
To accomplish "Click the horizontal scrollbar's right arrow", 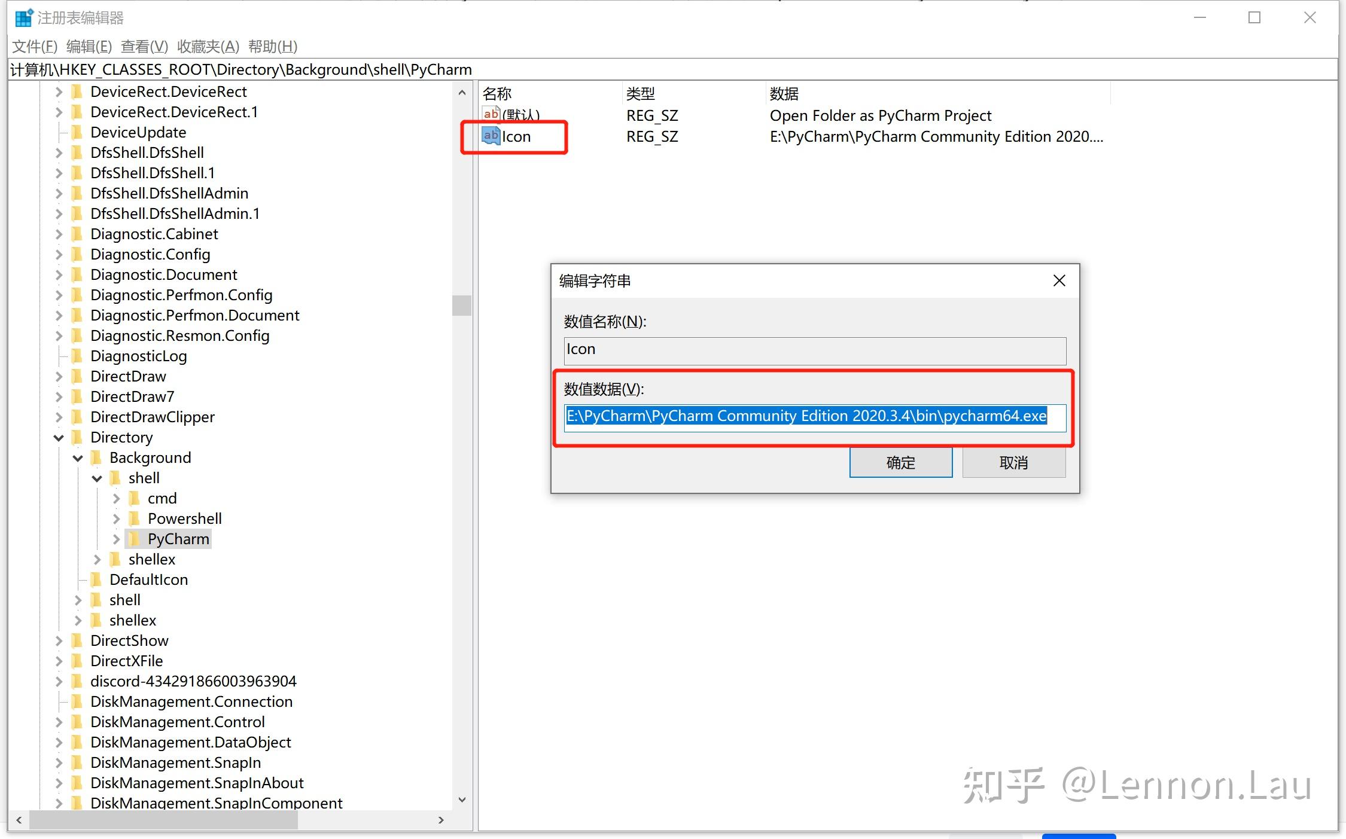I will coord(441,820).
